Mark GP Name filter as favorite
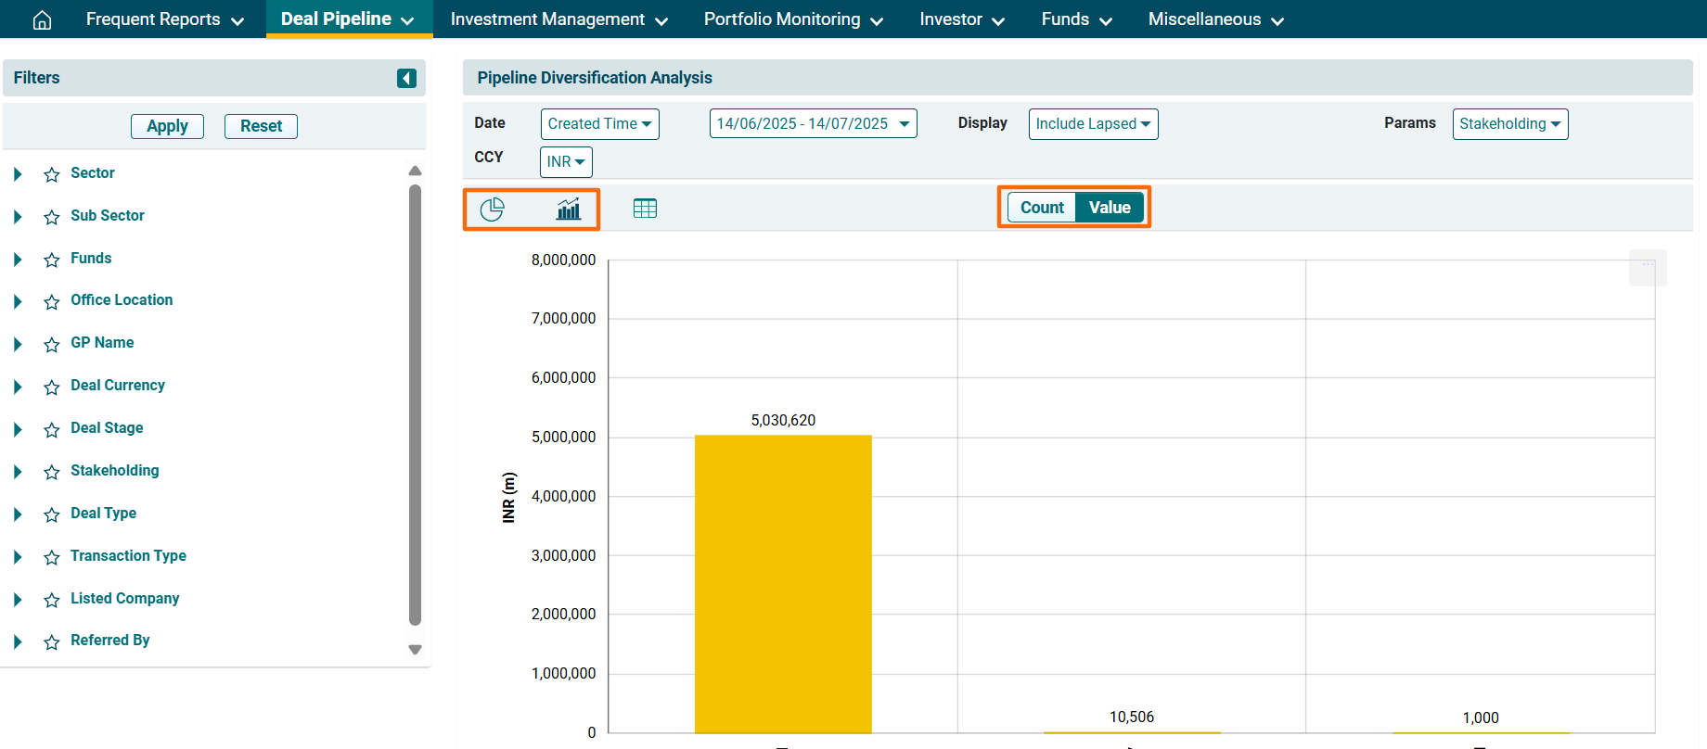The height and width of the screenshot is (749, 1707). tap(52, 344)
